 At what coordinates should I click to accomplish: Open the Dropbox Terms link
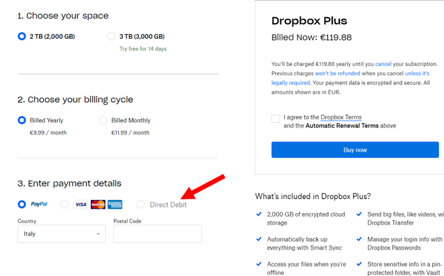341,117
